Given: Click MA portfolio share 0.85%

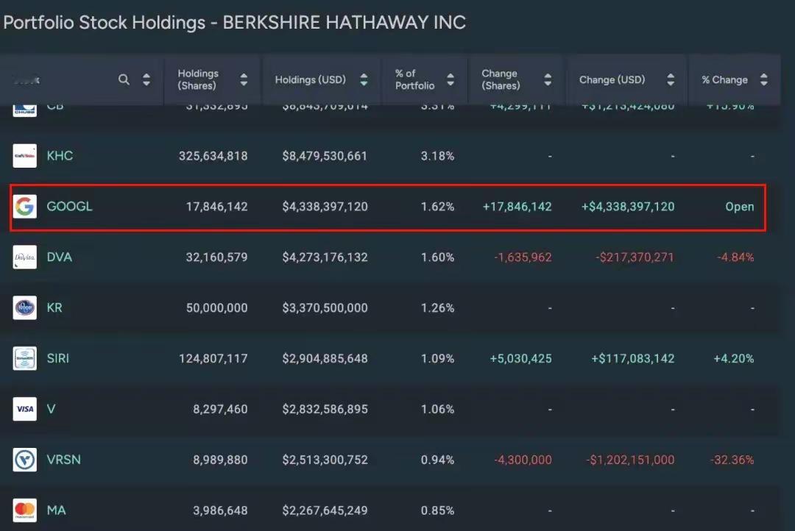Looking at the screenshot, I should click(x=437, y=510).
